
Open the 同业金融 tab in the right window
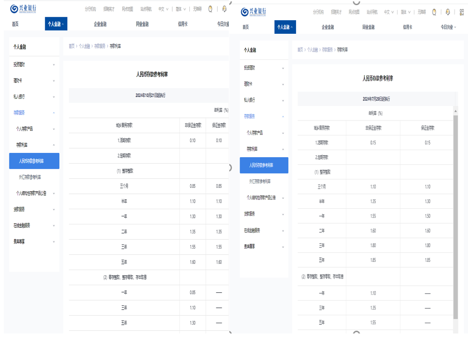click(x=368, y=27)
